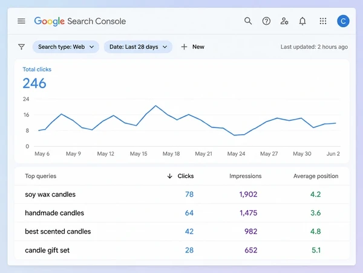
Task: Open users and settings icon
Action: click(x=284, y=21)
